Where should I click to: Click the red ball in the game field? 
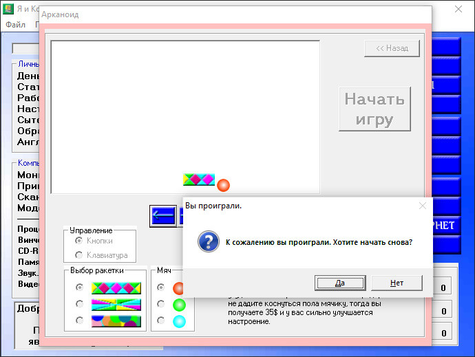click(x=223, y=185)
